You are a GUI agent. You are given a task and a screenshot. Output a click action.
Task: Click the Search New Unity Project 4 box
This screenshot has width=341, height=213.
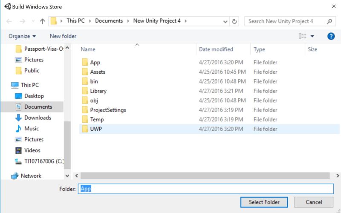(x=290, y=21)
